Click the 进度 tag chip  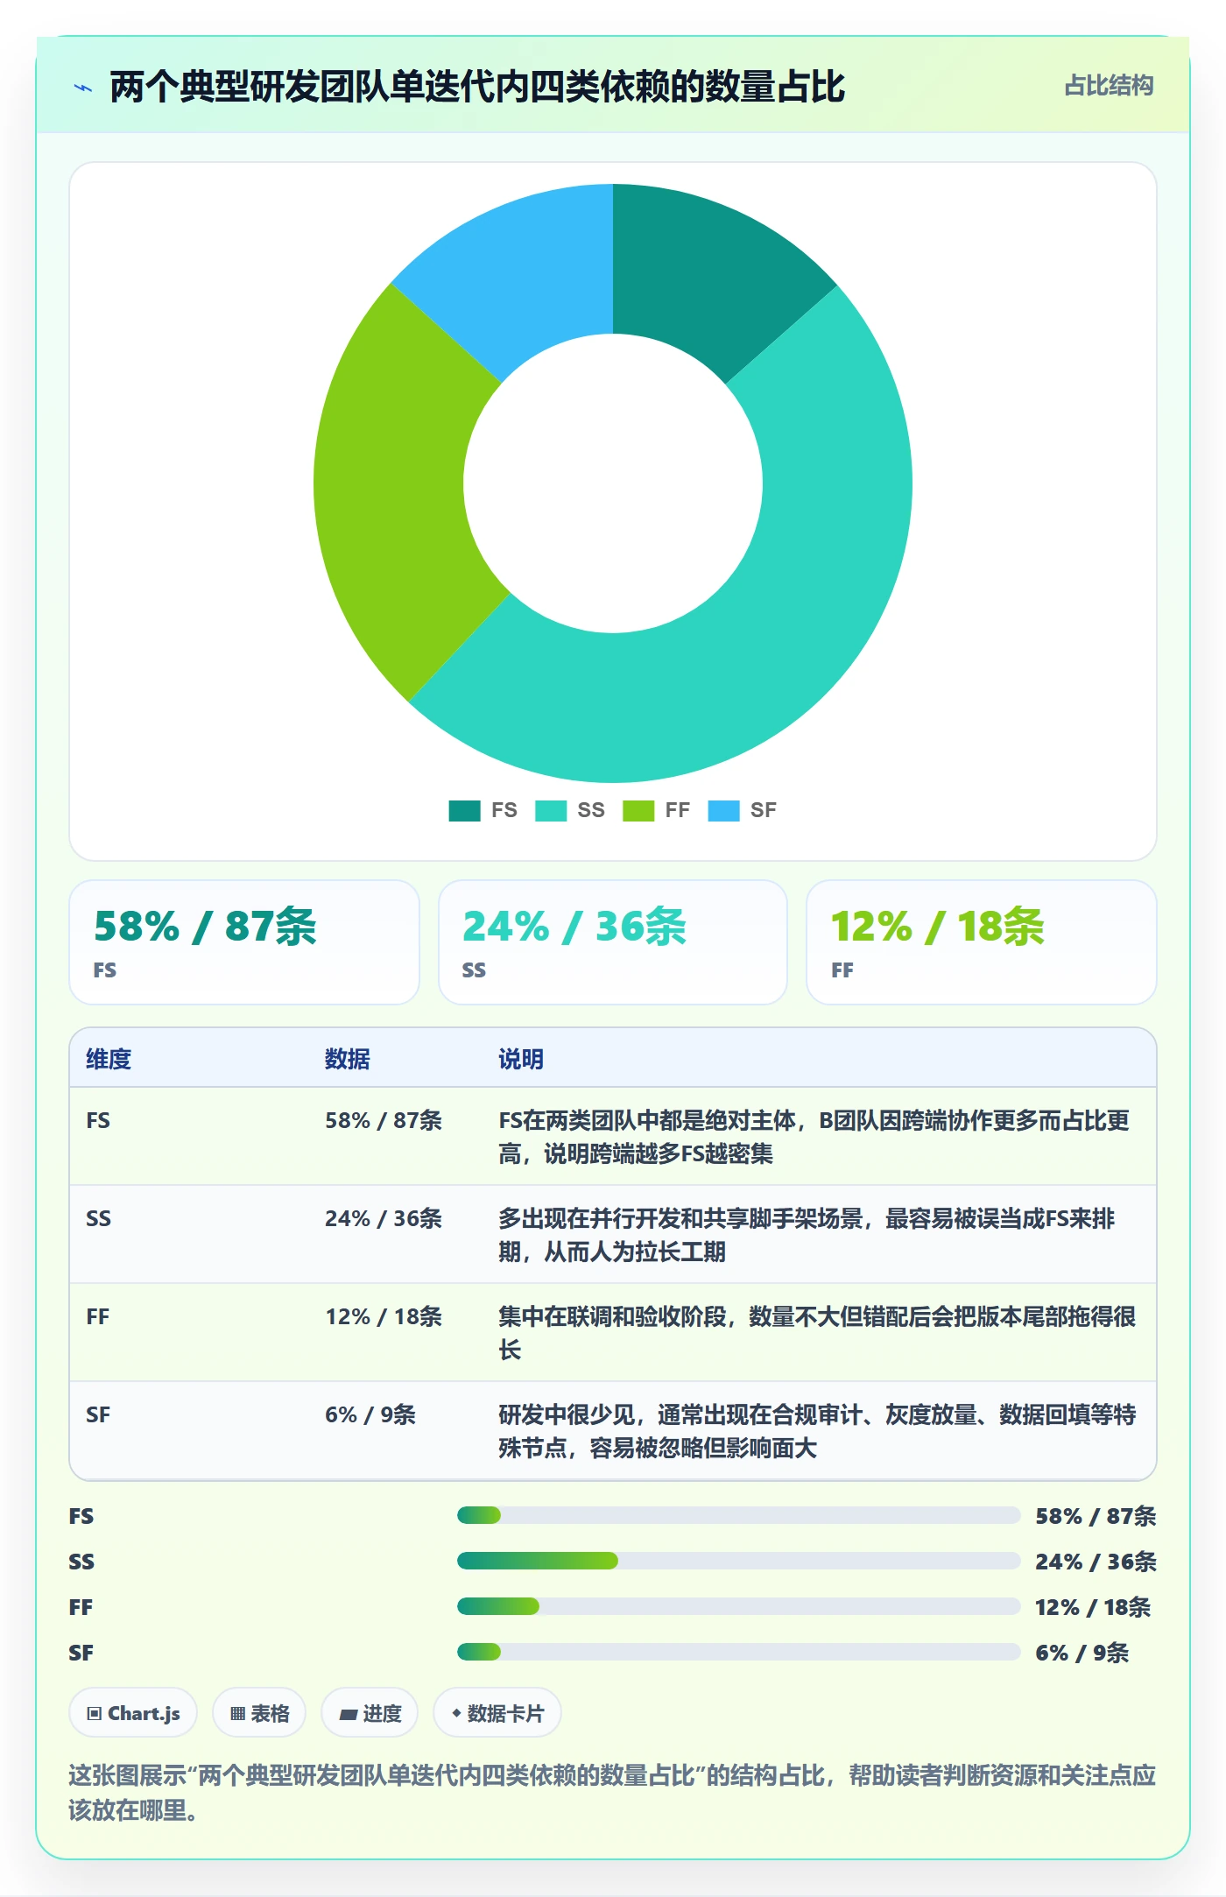[x=370, y=1713]
